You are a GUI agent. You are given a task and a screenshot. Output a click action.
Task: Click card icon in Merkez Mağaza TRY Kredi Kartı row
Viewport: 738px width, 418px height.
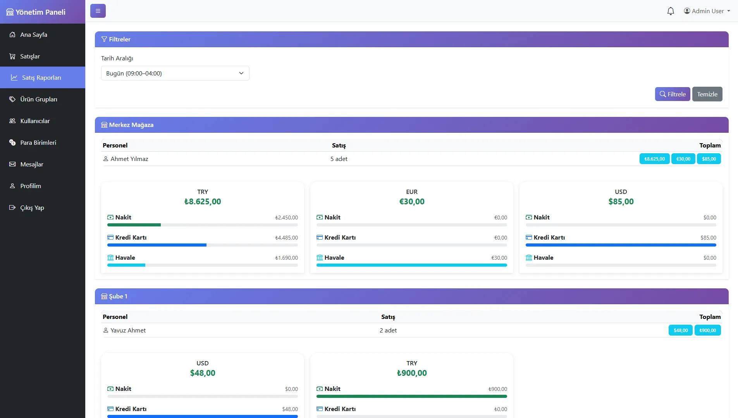110,238
